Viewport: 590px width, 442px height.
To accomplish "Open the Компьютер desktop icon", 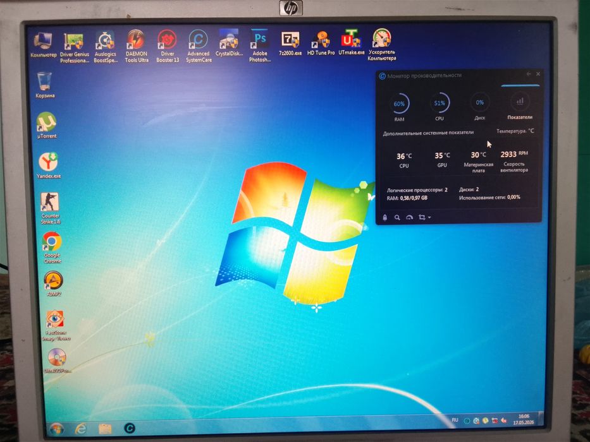I will click(x=43, y=45).
